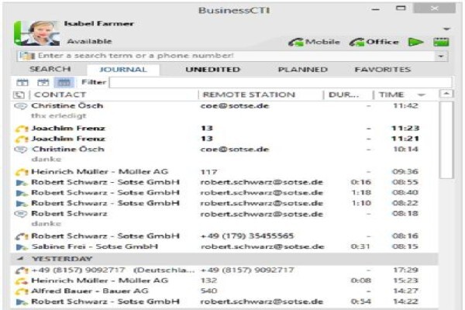Click coe@sotse.de in the 11:42 row
The image size is (465, 310).
pyautogui.click(x=235, y=106)
